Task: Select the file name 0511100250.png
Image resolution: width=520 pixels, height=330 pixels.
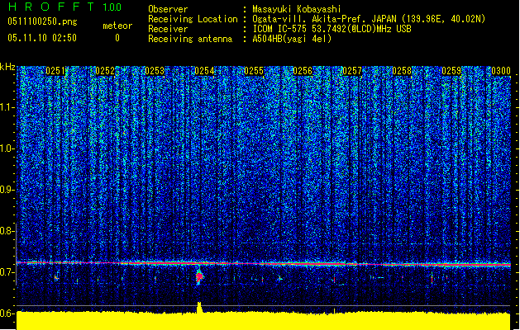Action: point(42,21)
